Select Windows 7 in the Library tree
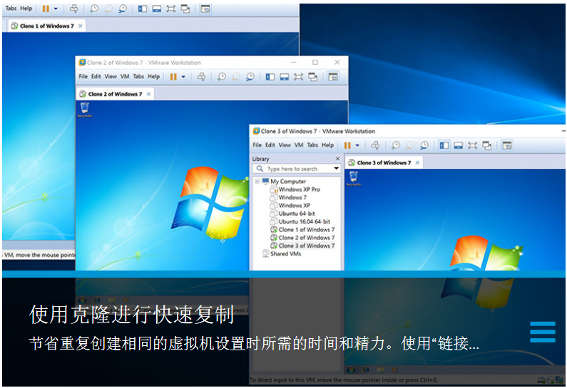The image size is (567, 388). pos(289,197)
